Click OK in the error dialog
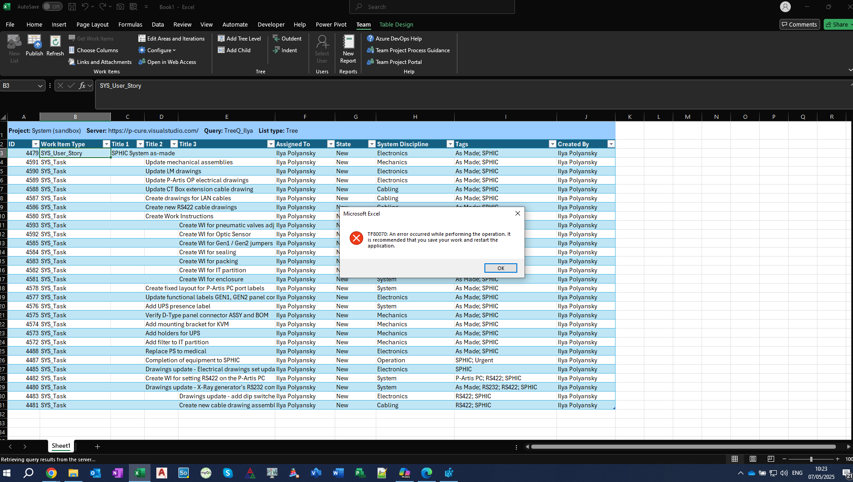Image resolution: width=853 pixels, height=482 pixels. point(501,268)
